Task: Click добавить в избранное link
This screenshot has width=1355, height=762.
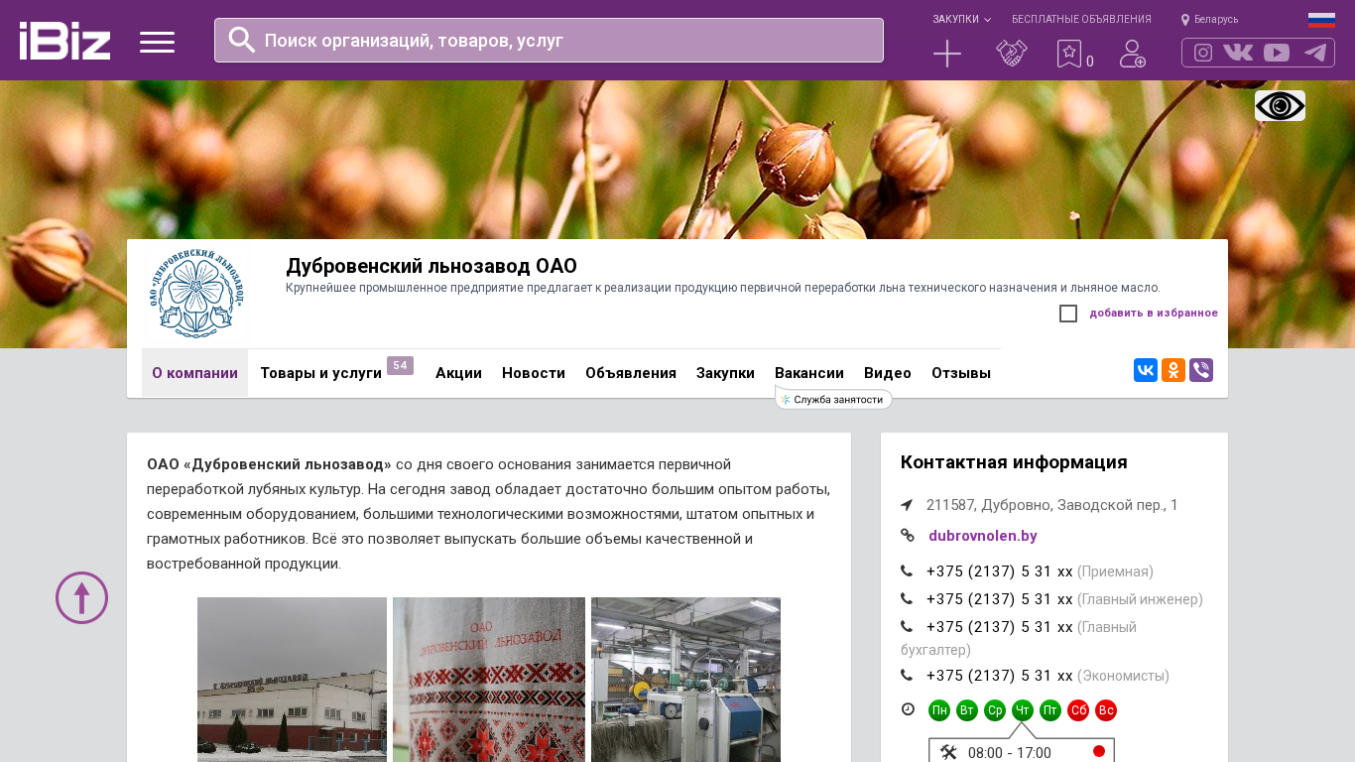Action: click(x=1154, y=314)
